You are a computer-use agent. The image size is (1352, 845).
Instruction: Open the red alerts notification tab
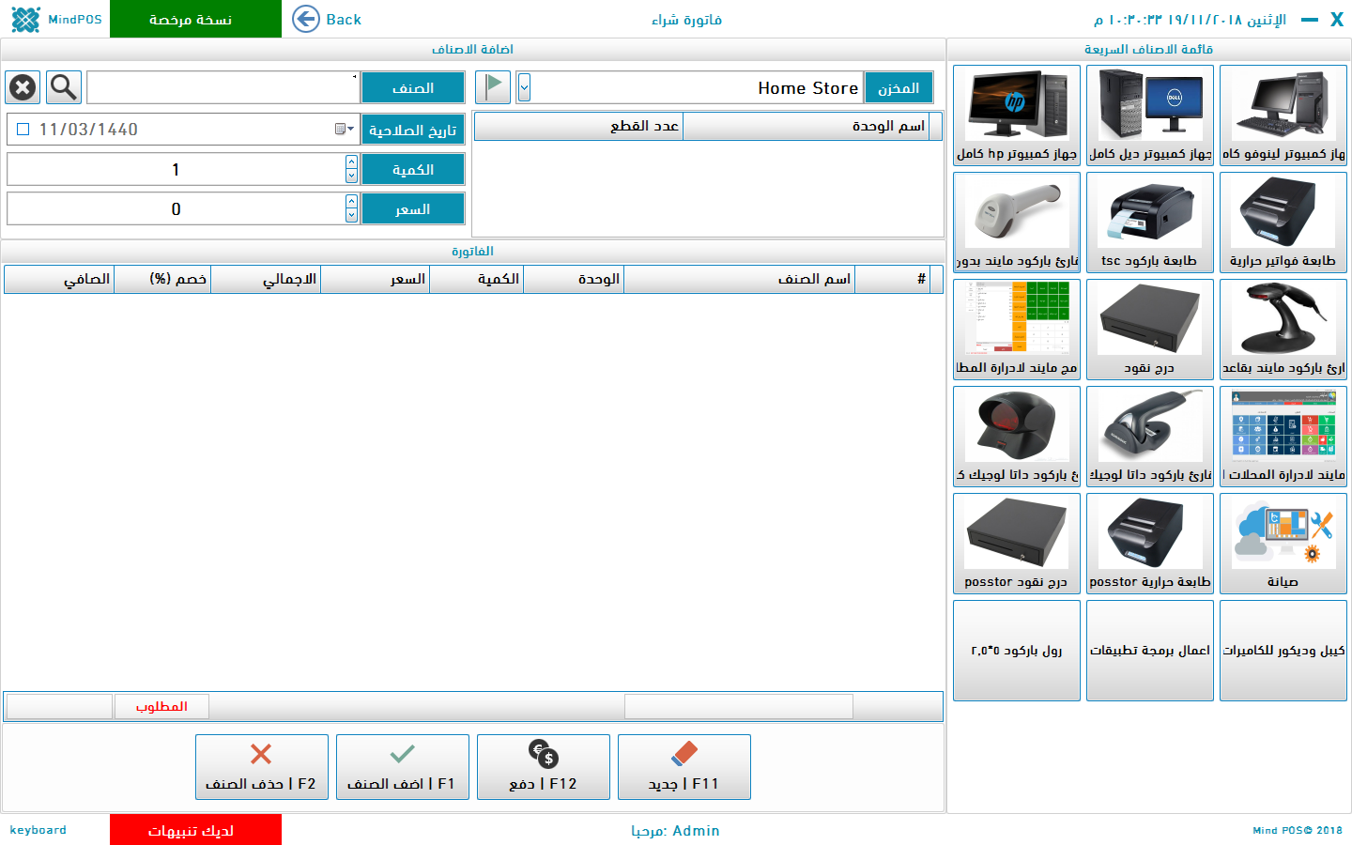click(195, 830)
